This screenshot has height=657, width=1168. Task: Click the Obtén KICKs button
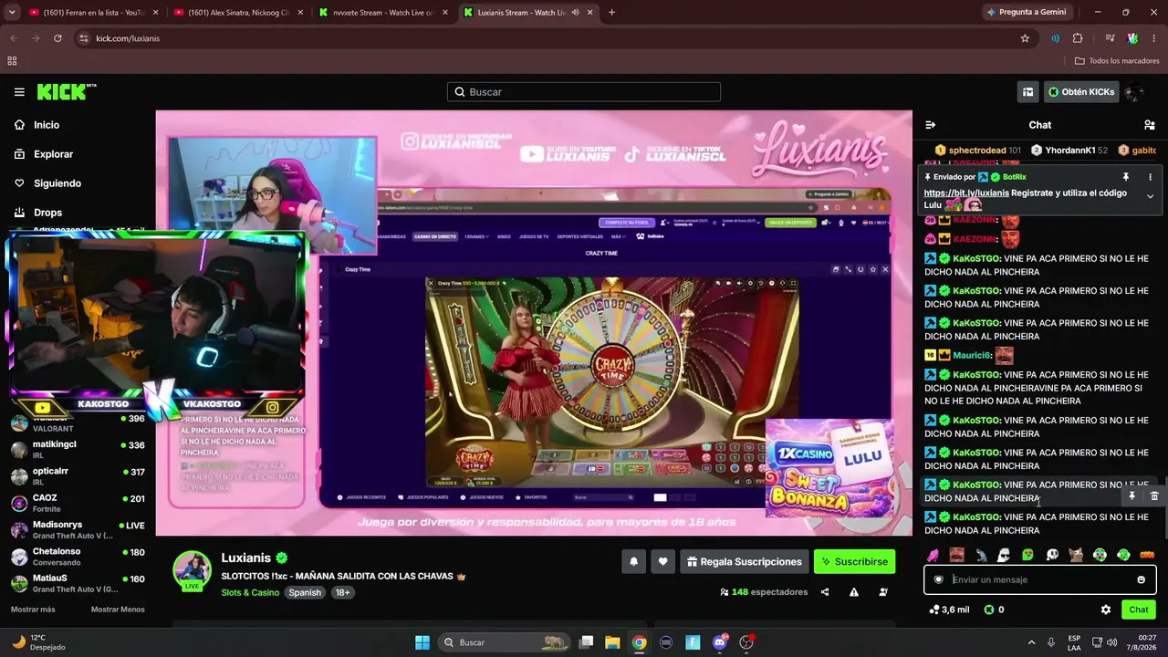[1081, 92]
